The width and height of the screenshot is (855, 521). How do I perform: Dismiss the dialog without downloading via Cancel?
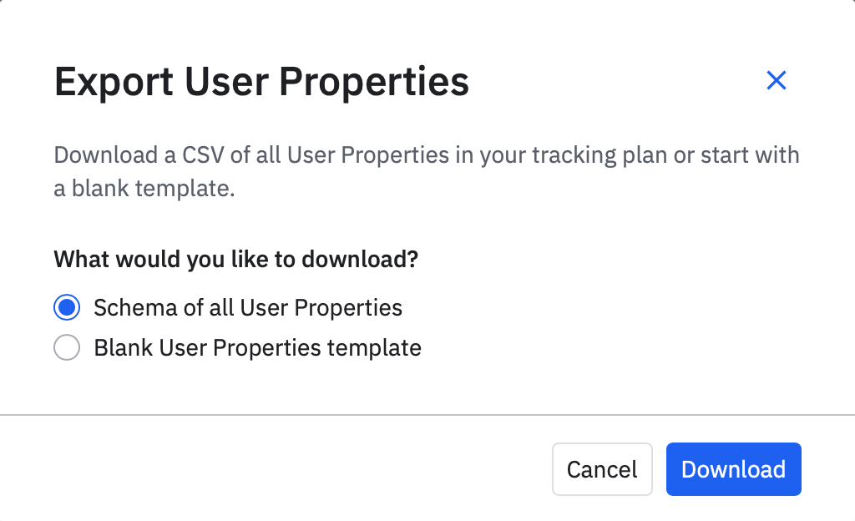coord(601,469)
